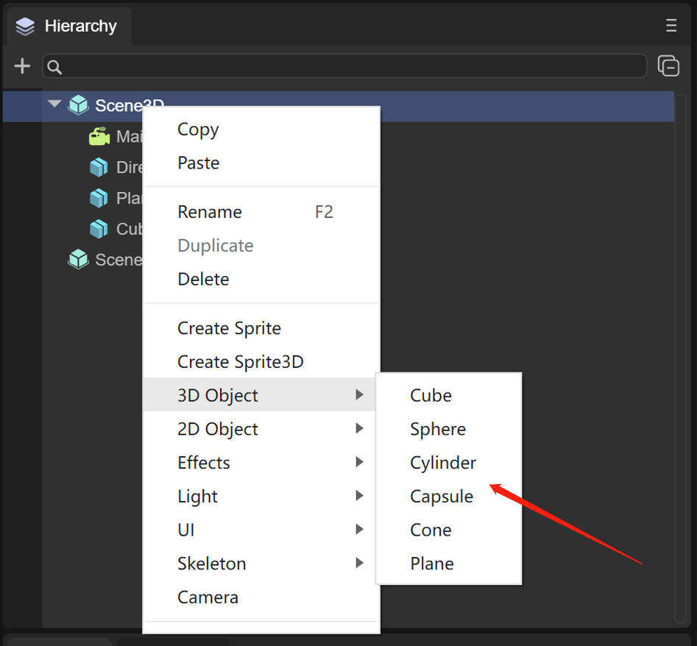Viewport: 697px width, 646px height.
Task: Collapse the Scene3D tree node
Action: 54,104
